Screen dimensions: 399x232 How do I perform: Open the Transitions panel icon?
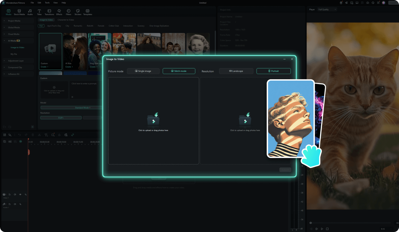[49, 12]
